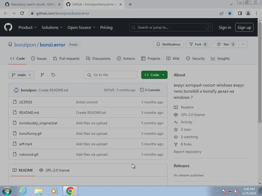Switch to the Issues tab
This screenshot has width=262, height=196.
pos(39,58)
